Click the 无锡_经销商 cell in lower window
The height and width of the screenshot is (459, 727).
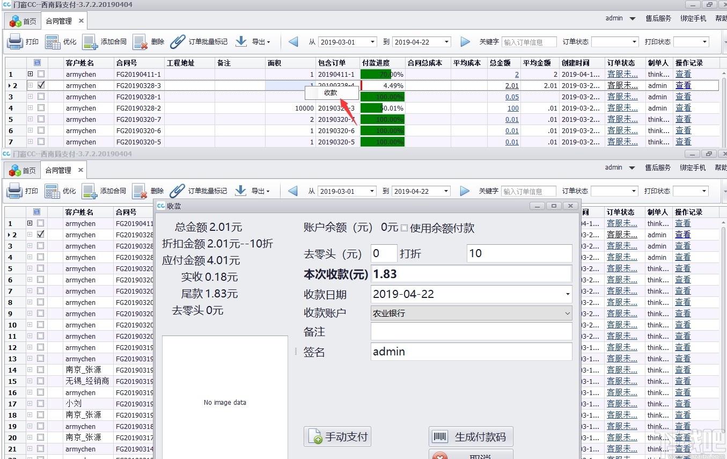click(87, 381)
